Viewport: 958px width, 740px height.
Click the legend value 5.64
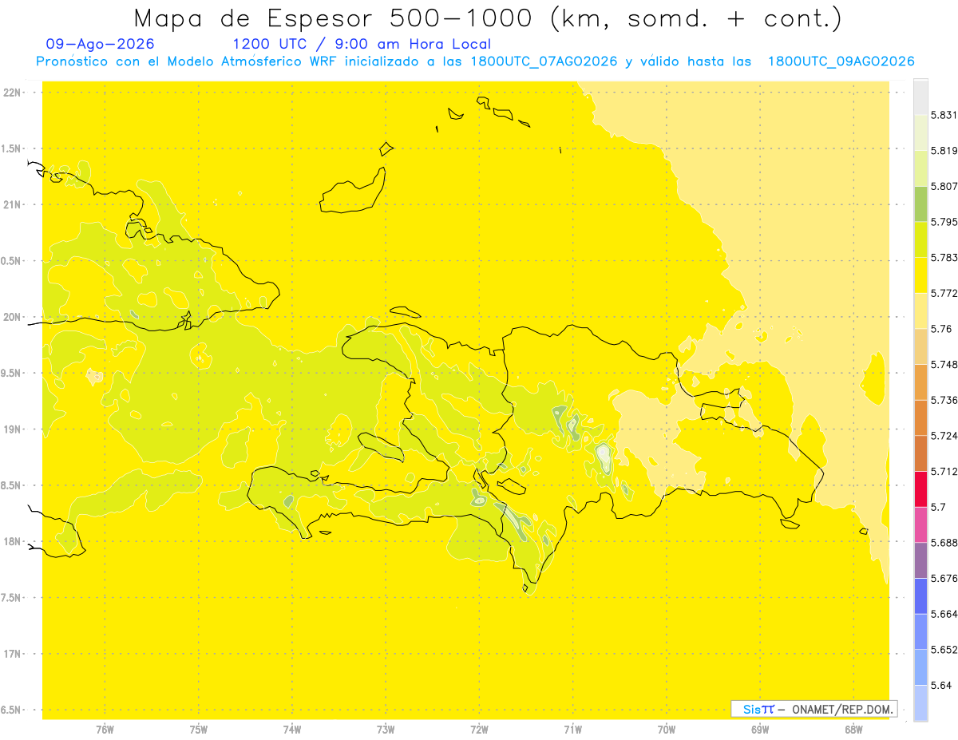[x=941, y=685]
